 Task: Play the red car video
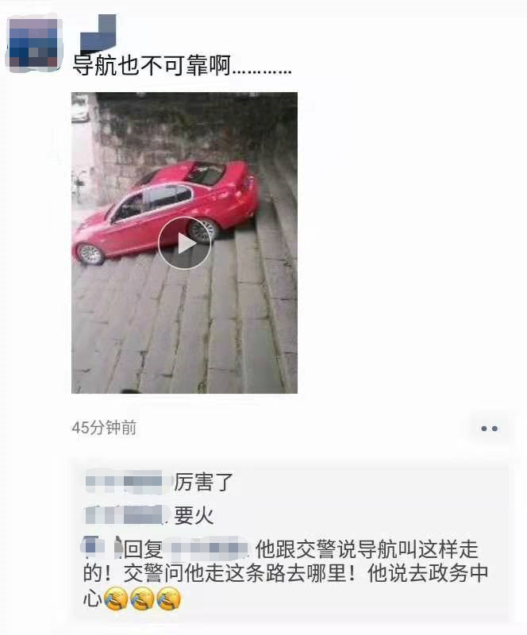pos(184,244)
